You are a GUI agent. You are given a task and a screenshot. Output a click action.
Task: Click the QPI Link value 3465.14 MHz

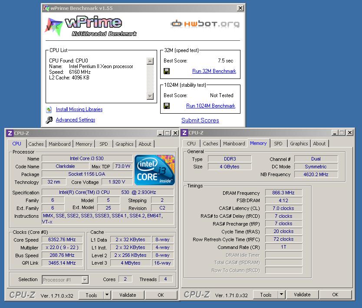[x=62, y=263]
